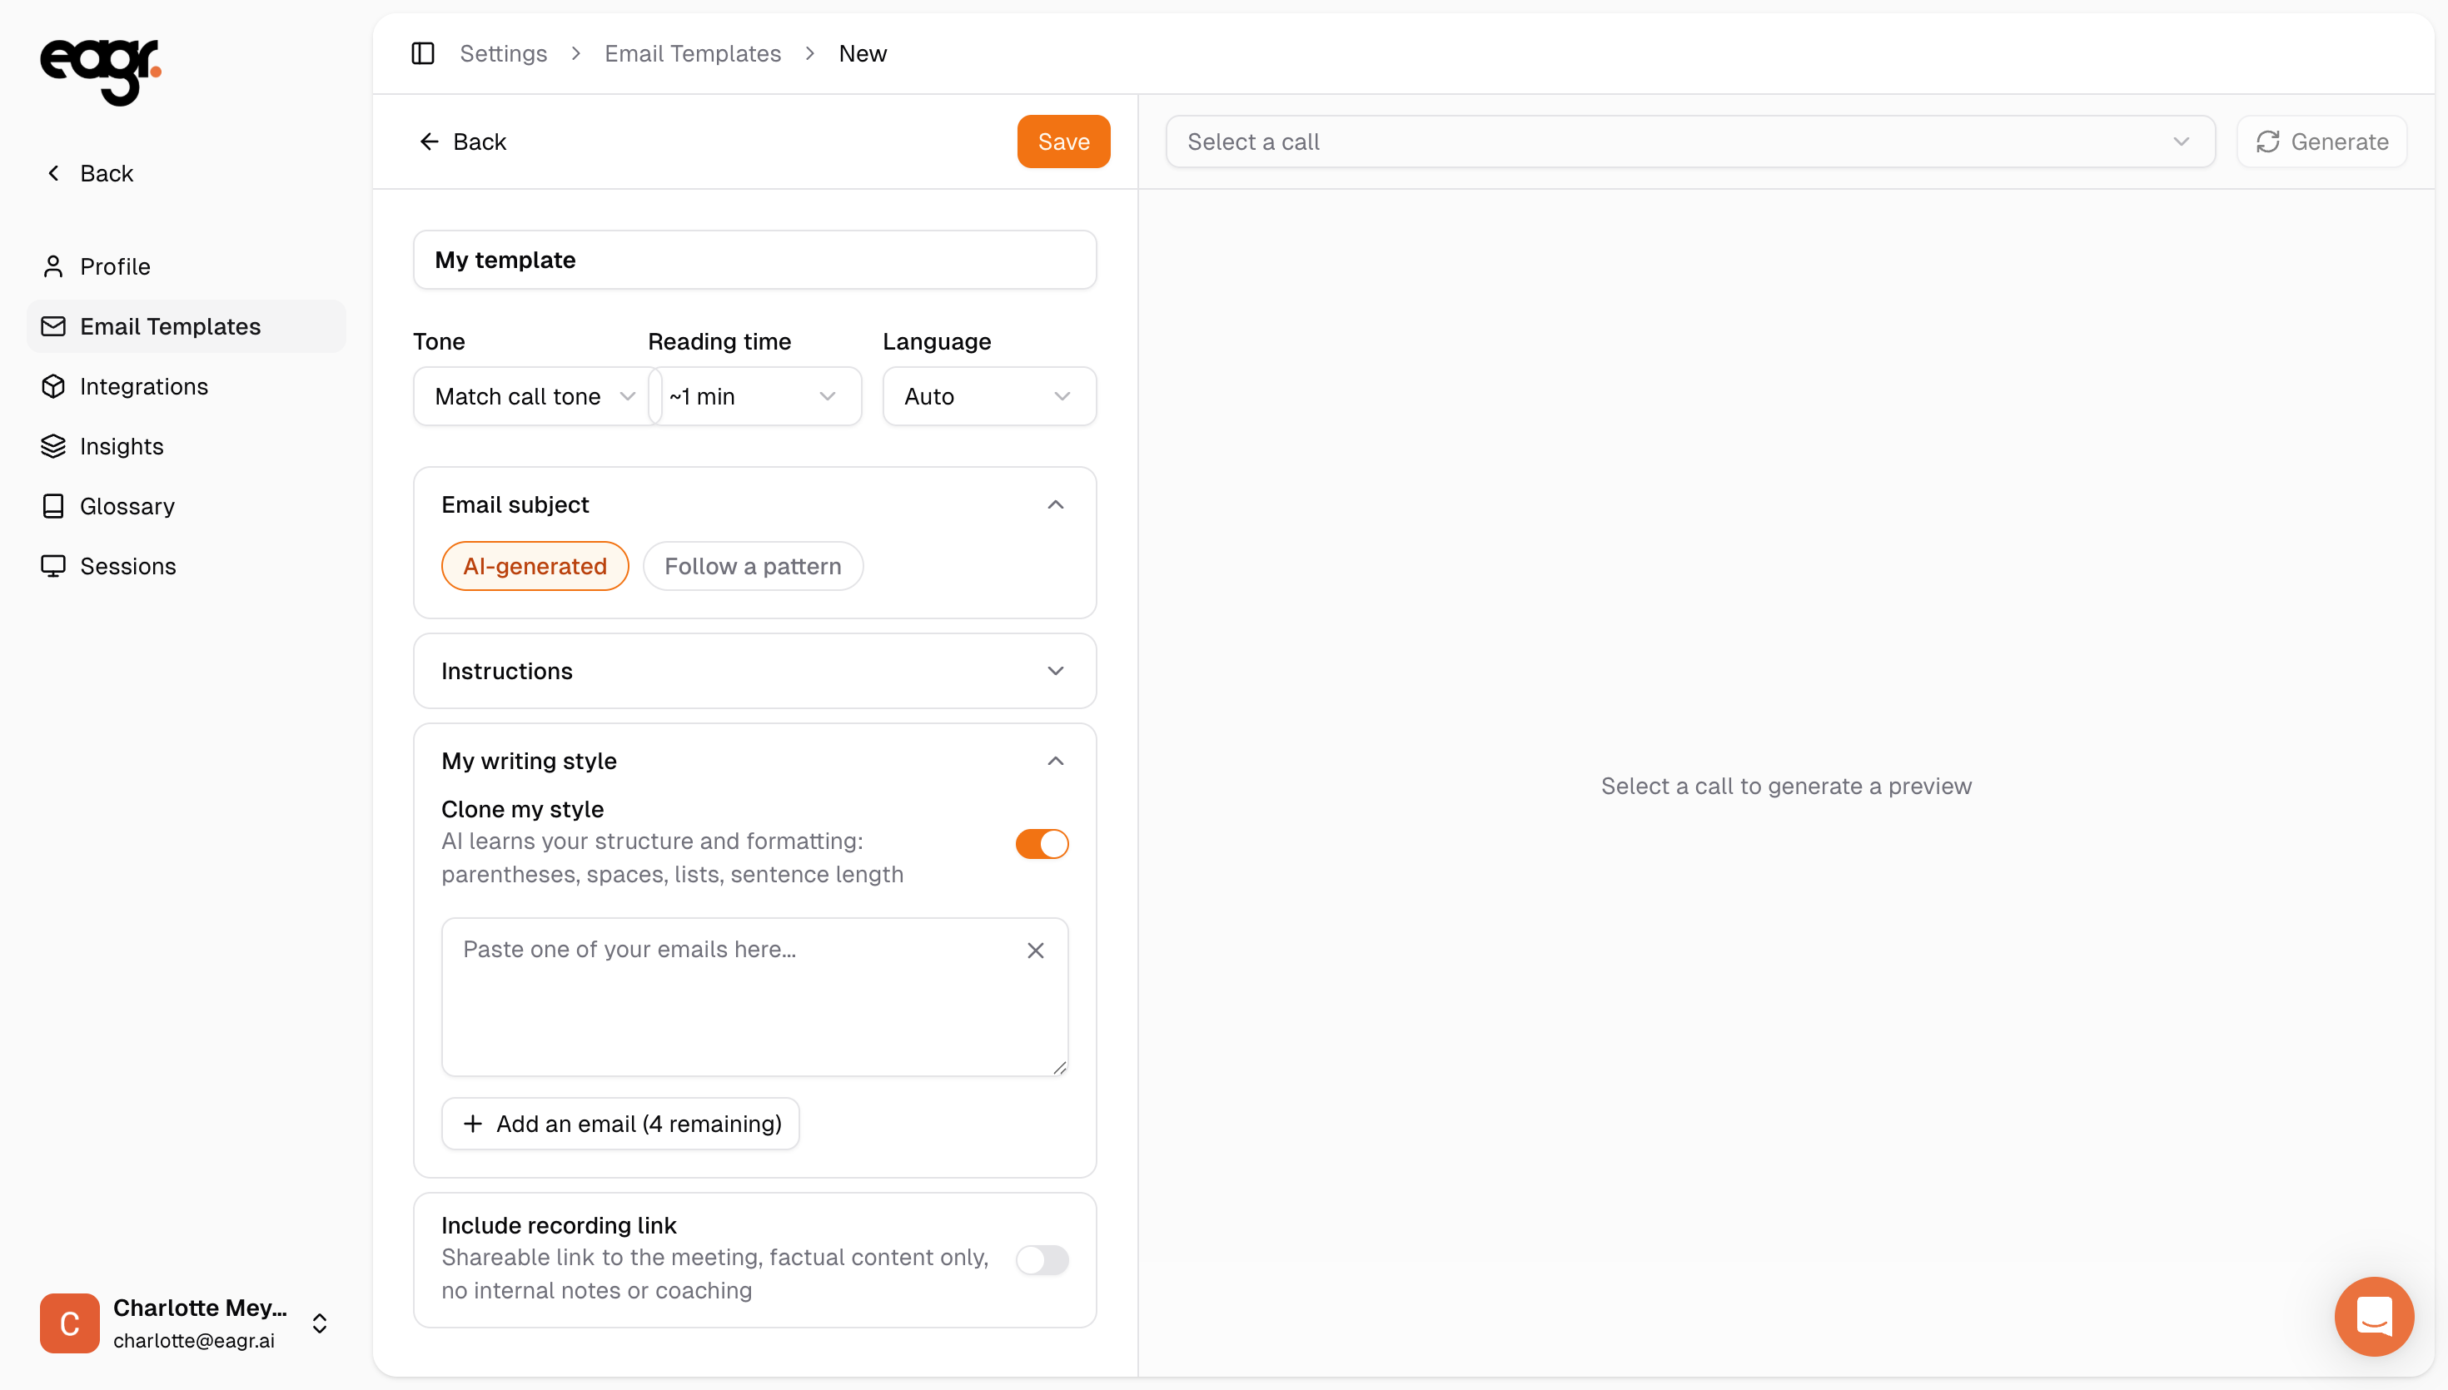Open the Select a call dropdown
Screen dimensions: 2448x1390
(x=1689, y=141)
